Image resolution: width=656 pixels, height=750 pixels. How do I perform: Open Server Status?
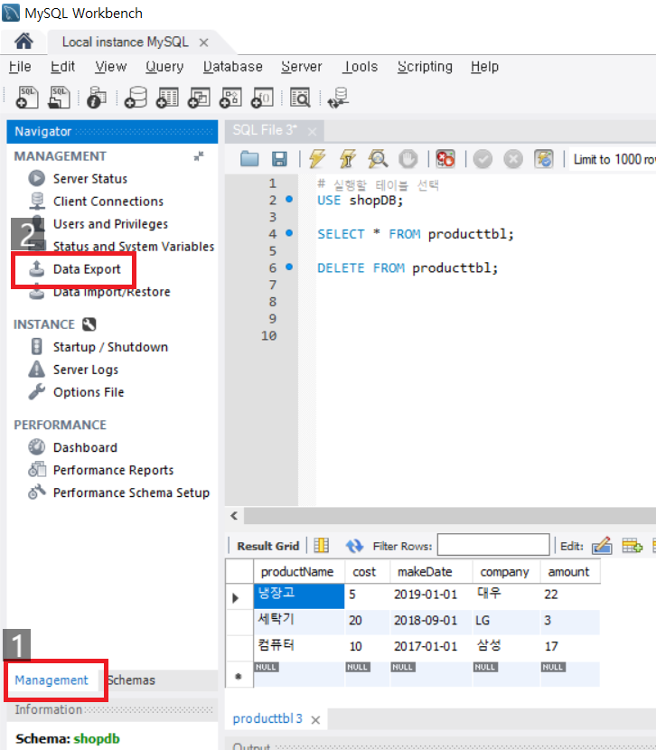pos(89,178)
